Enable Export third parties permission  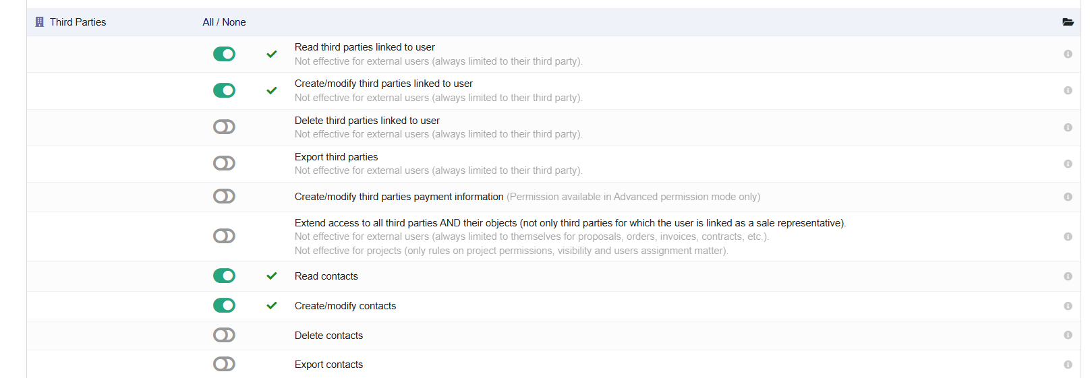(224, 163)
